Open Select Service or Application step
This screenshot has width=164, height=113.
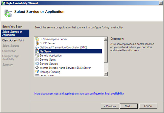pos(15,33)
